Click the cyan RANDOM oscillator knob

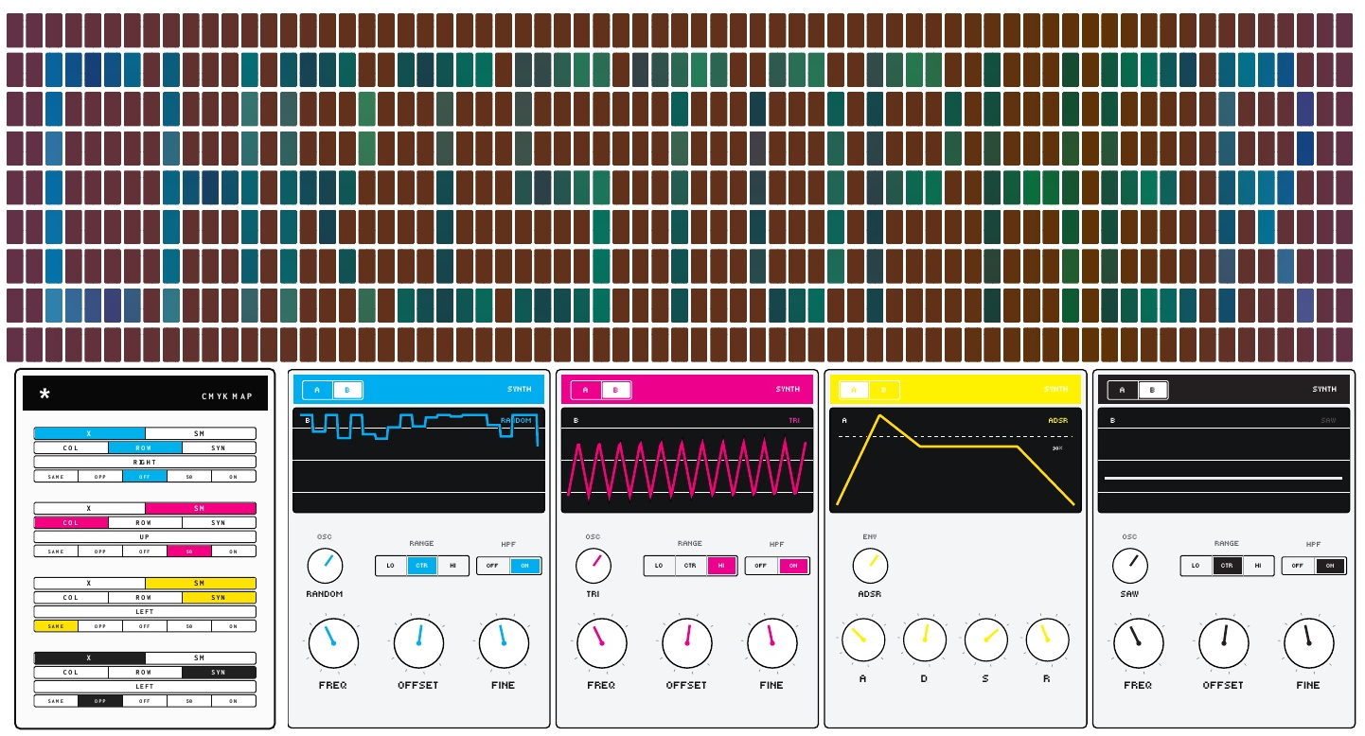[x=325, y=566]
